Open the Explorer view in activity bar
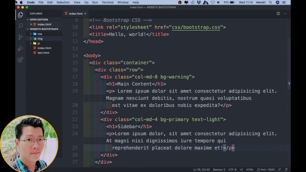 20,15
